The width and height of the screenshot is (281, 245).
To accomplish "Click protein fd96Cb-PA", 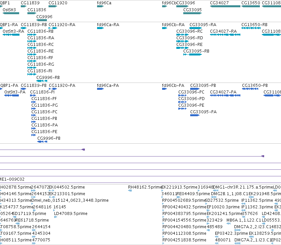I will pyautogui.click(x=173, y=85).
